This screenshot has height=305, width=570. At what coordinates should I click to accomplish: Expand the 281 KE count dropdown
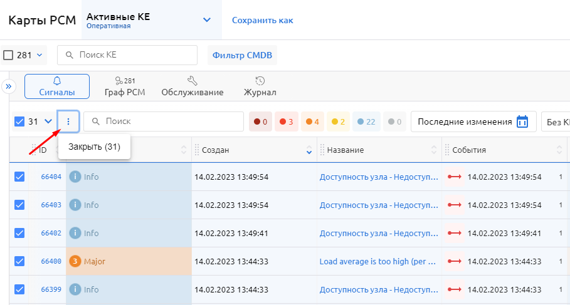pos(40,55)
